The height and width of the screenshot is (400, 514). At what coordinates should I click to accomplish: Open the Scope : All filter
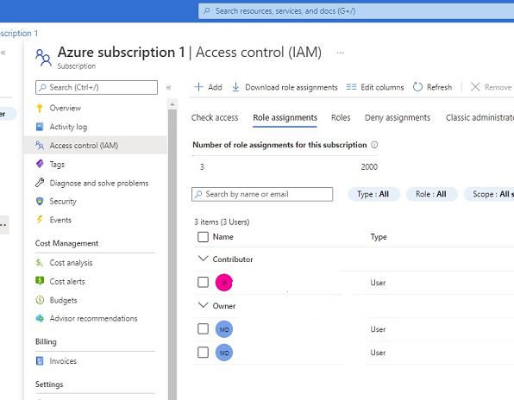tap(489, 194)
